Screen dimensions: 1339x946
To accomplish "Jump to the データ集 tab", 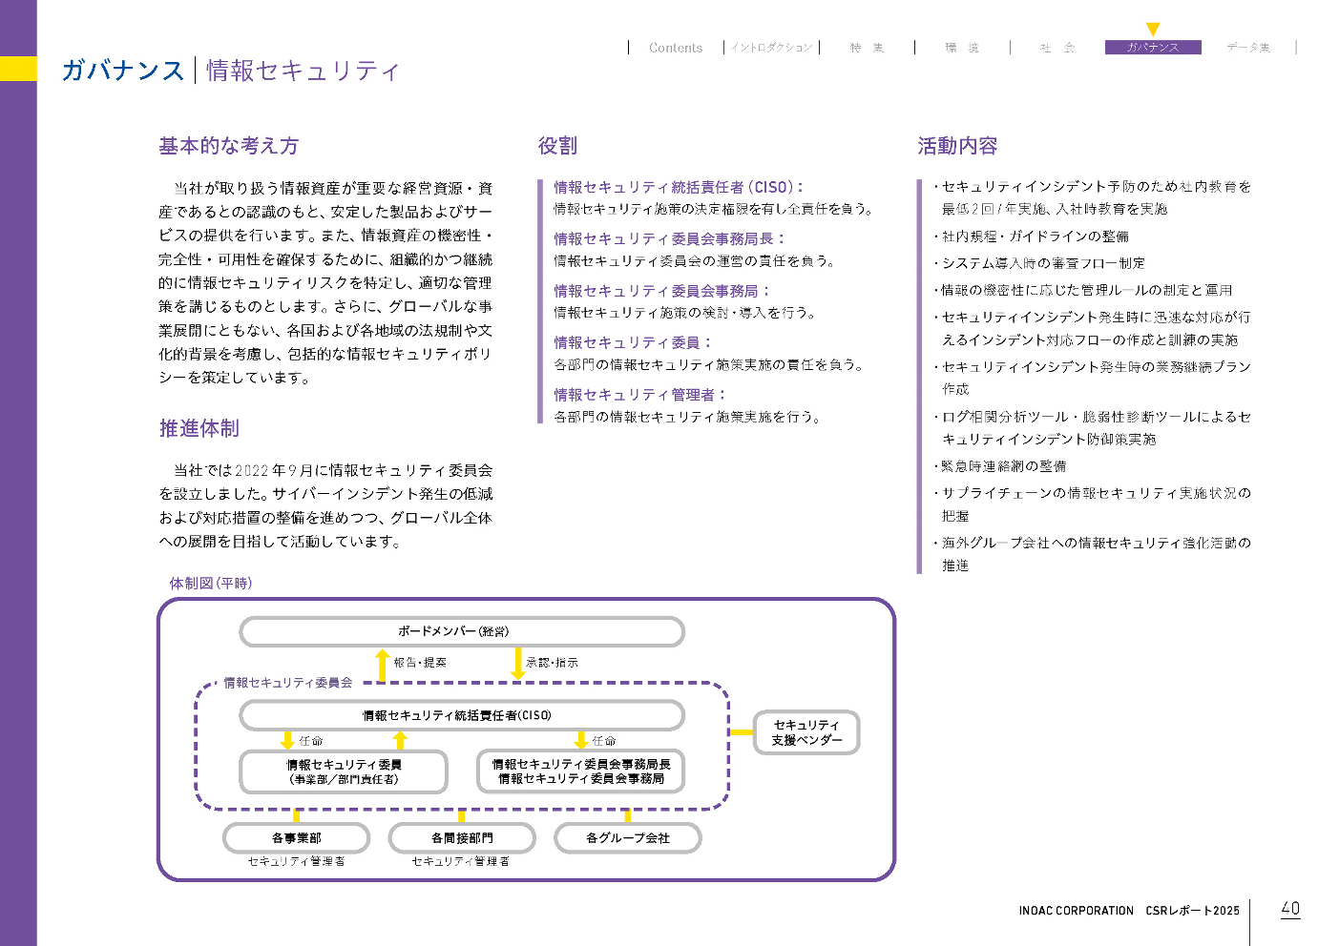I will click(x=1248, y=48).
